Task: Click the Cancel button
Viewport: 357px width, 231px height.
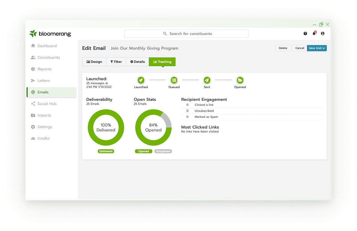Action: point(300,48)
